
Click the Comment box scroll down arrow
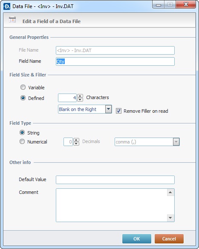point(170,218)
